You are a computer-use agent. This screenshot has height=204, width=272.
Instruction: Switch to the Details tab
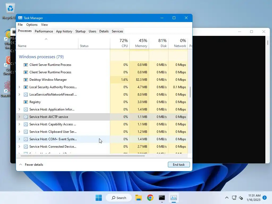[104, 31]
